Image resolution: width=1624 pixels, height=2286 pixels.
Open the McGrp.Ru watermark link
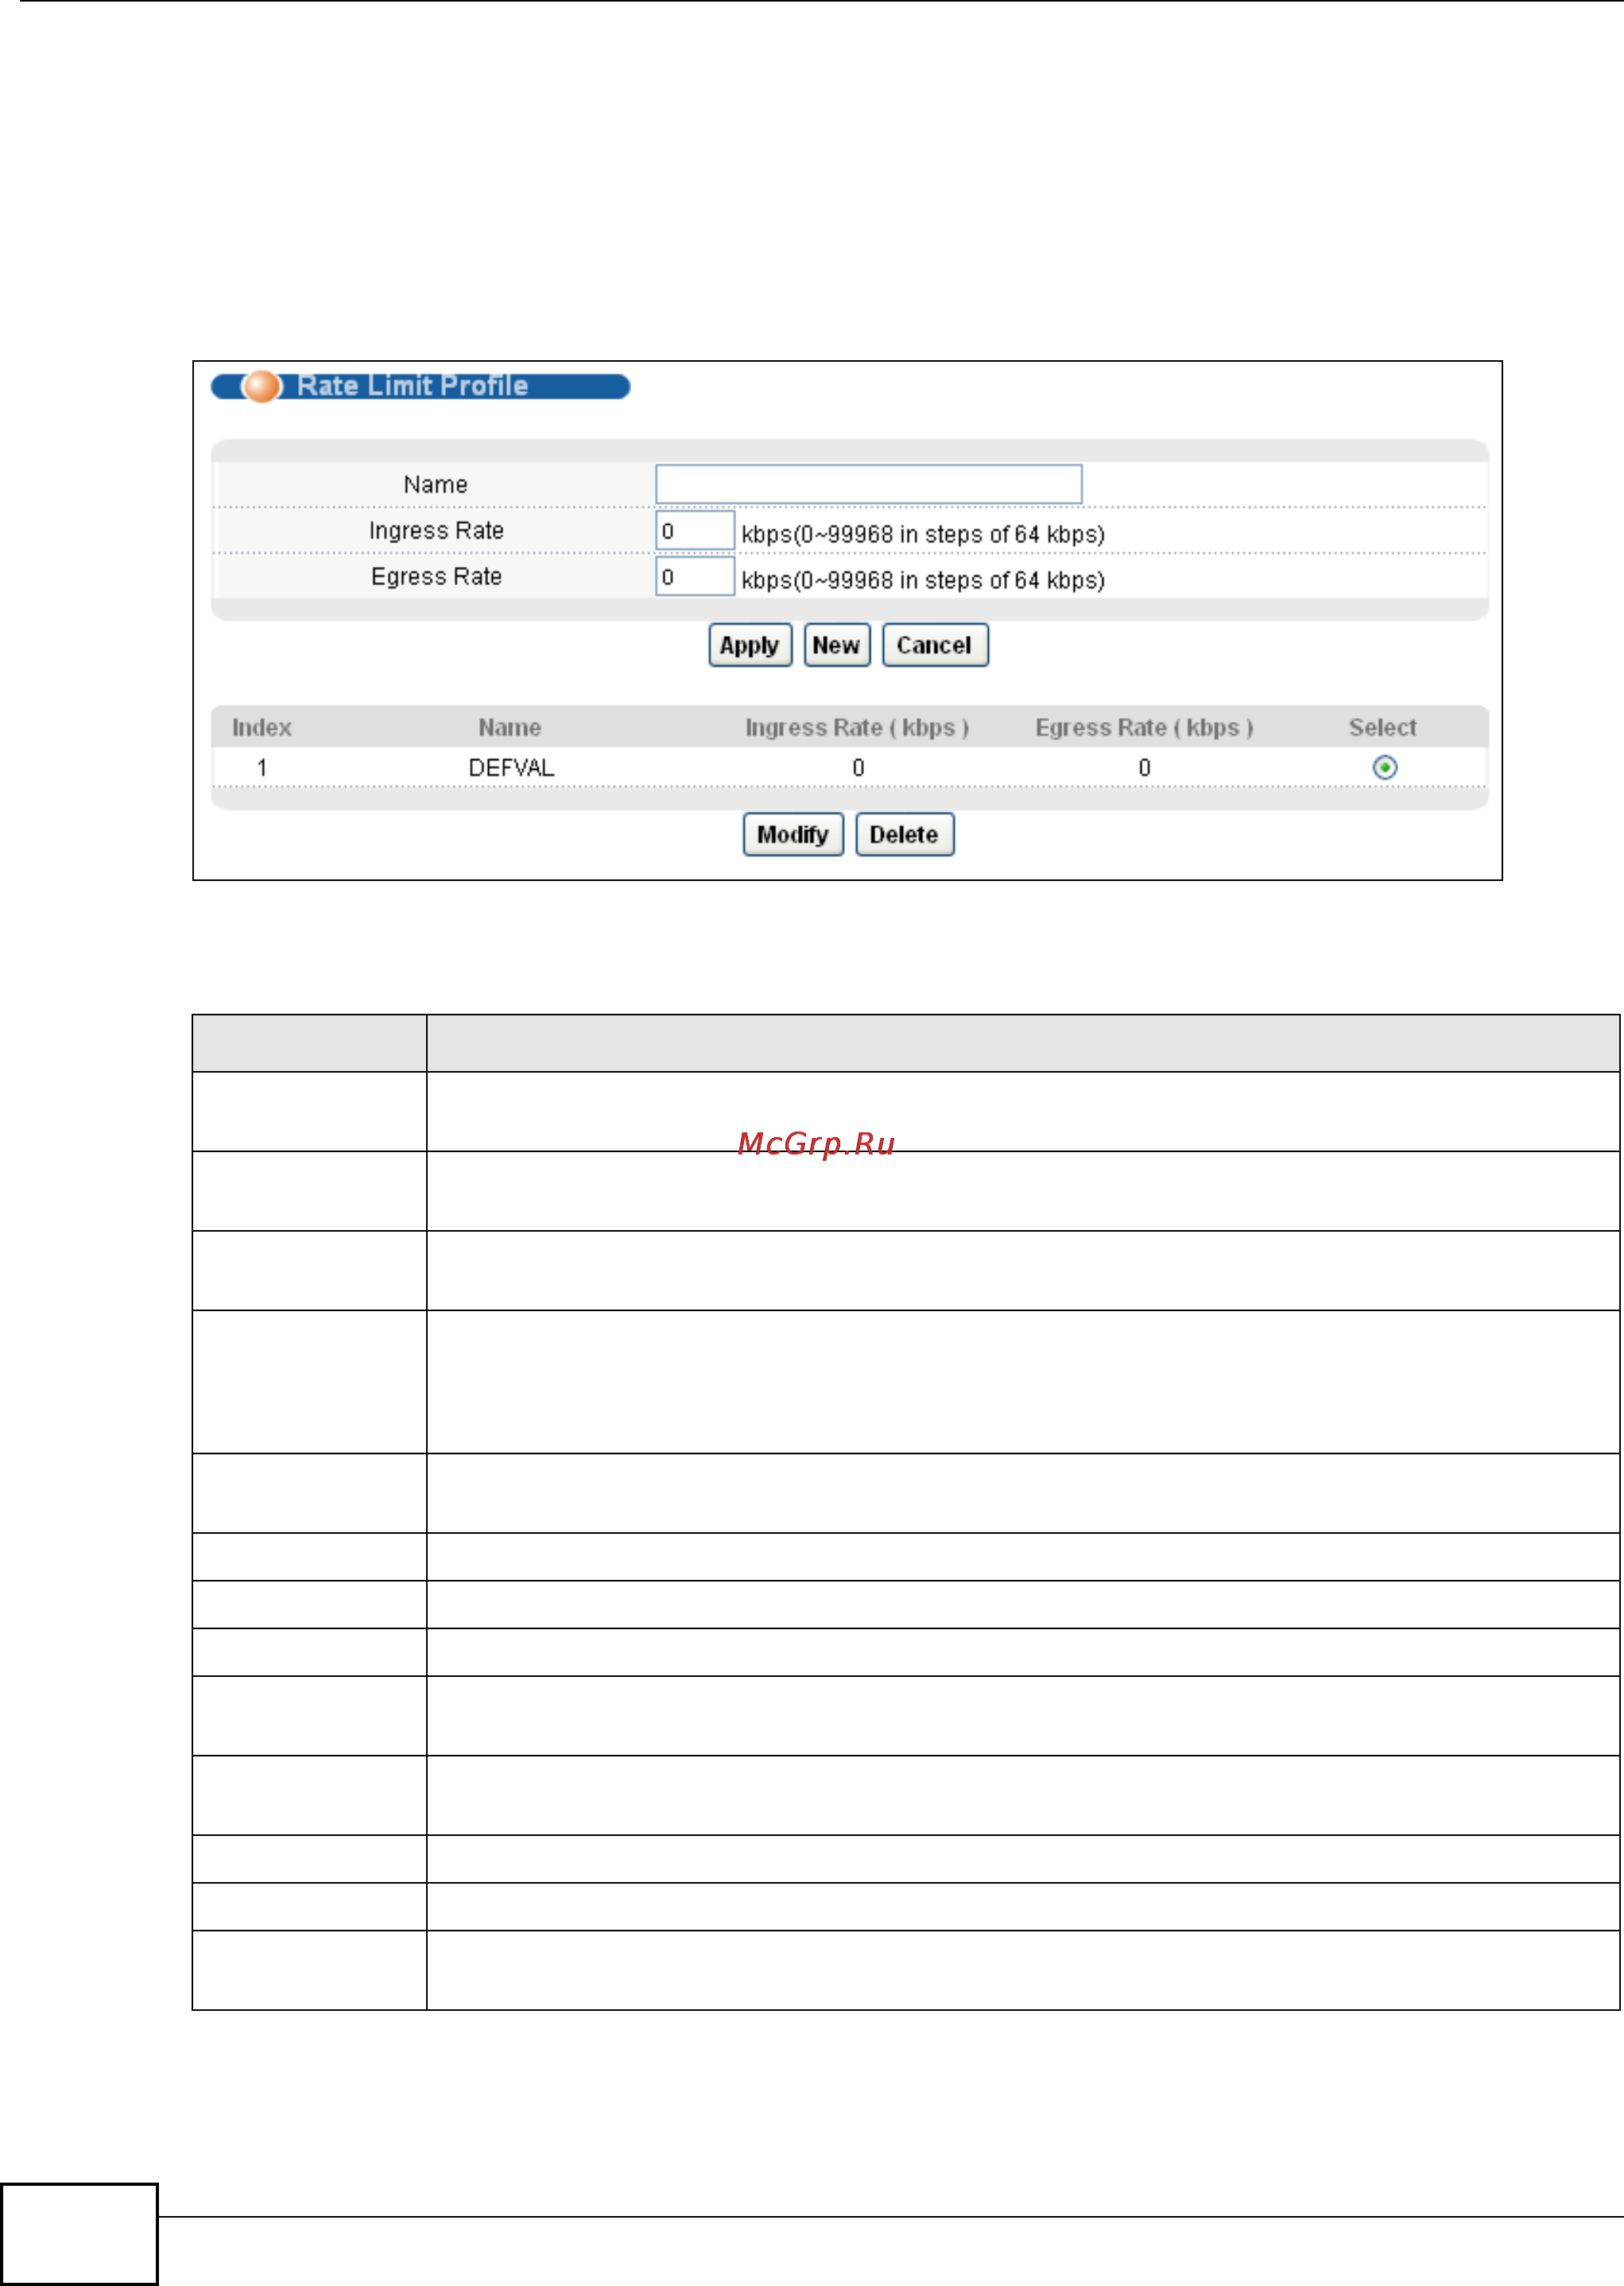[816, 1143]
